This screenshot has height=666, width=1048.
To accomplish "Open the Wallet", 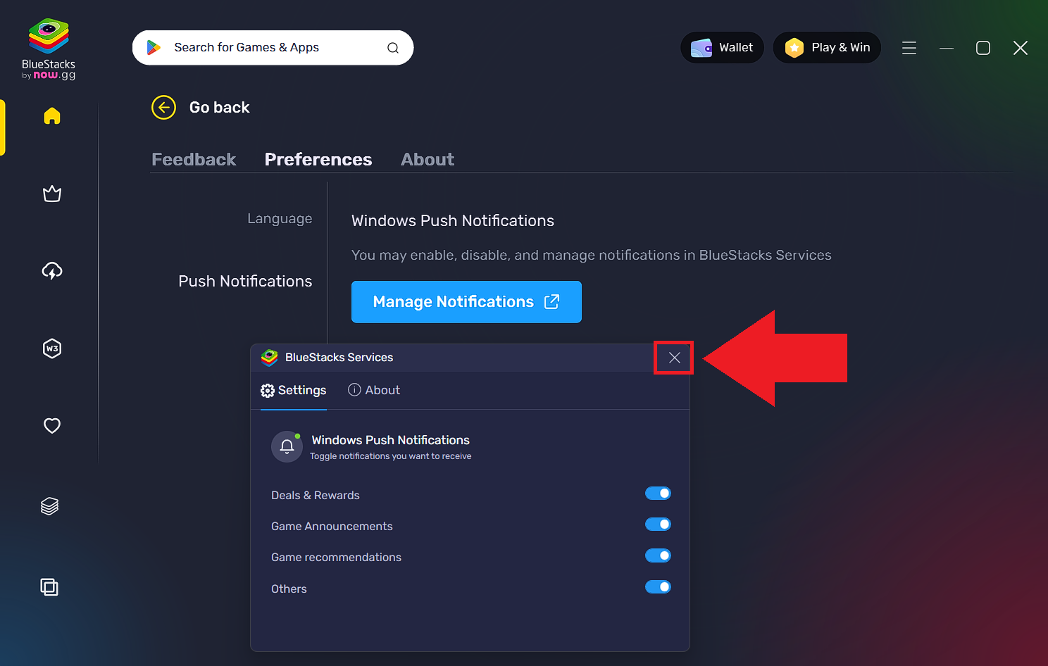I will pos(722,47).
